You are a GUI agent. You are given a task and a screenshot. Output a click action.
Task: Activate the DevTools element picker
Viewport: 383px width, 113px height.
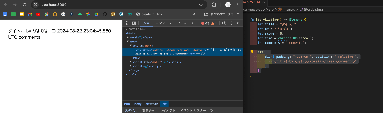click(127, 23)
